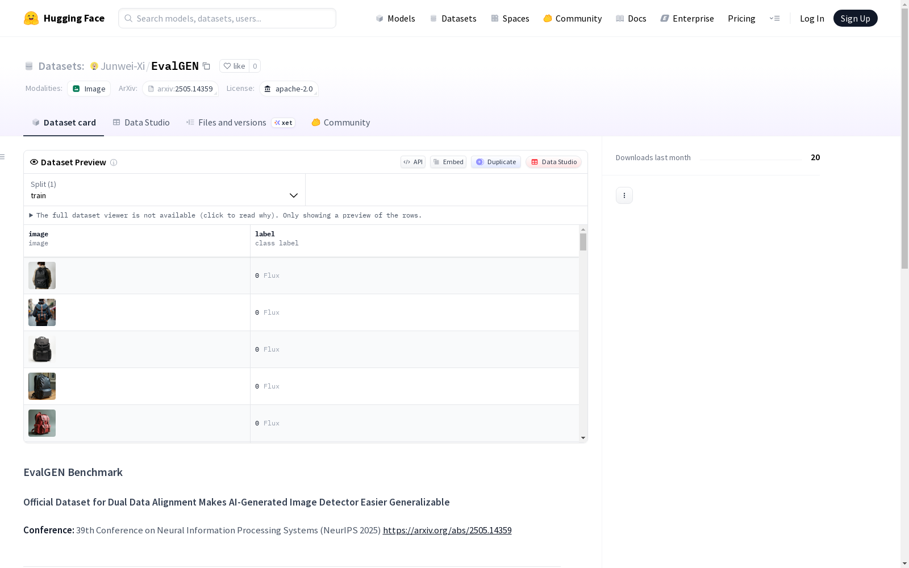
Task: Click the like count number
Action: tap(255, 66)
